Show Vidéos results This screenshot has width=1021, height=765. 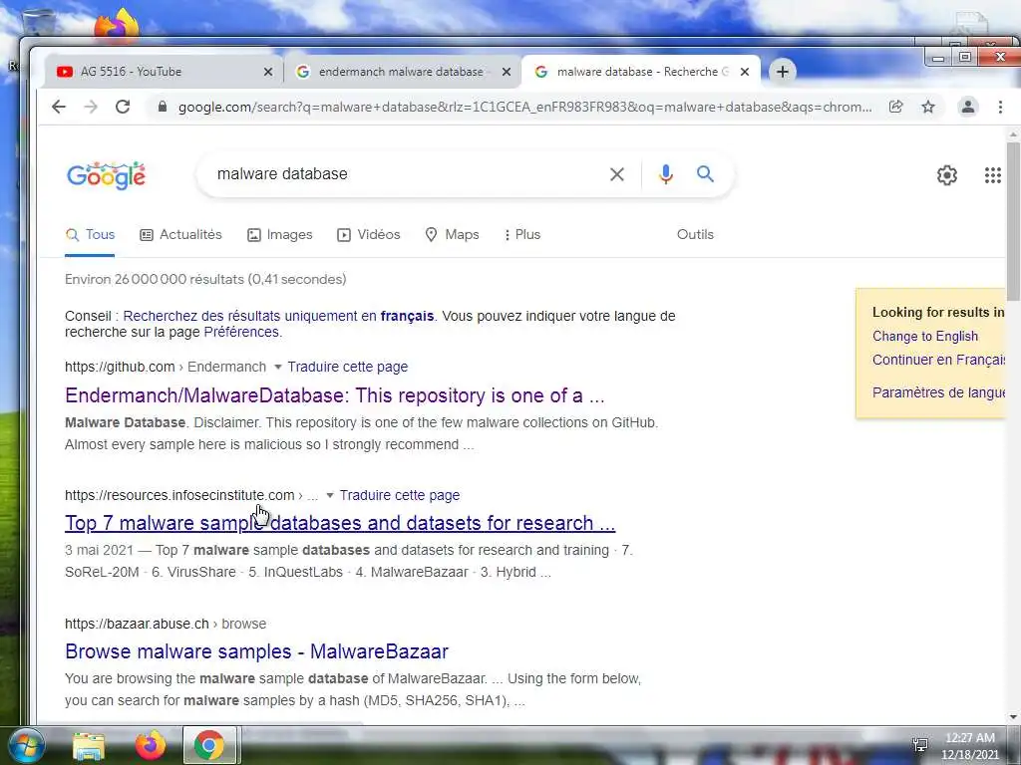click(x=369, y=235)
